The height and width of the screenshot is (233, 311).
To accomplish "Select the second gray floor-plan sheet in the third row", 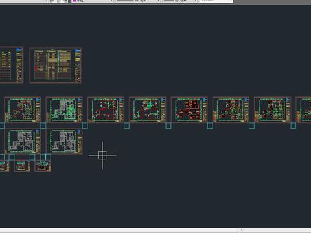I will [64, 142].
